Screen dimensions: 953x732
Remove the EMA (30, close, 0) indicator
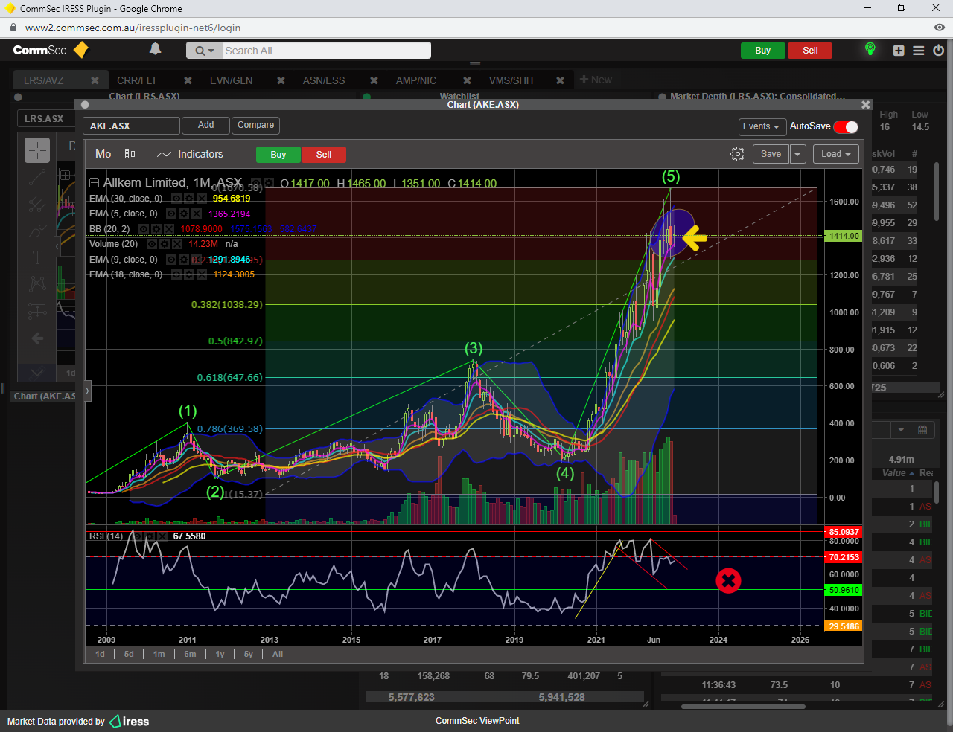(x=202, y=199)
